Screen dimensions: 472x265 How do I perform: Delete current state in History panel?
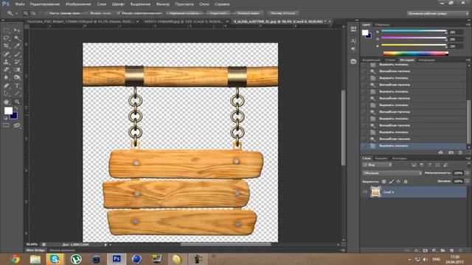[460, 152]
